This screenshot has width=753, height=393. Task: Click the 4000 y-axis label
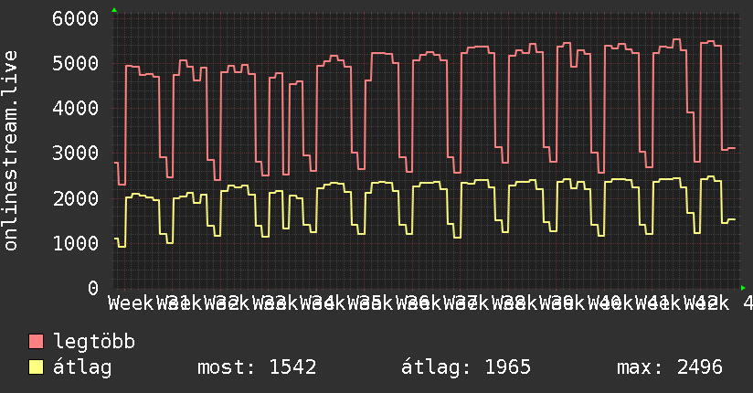(75, 108)
